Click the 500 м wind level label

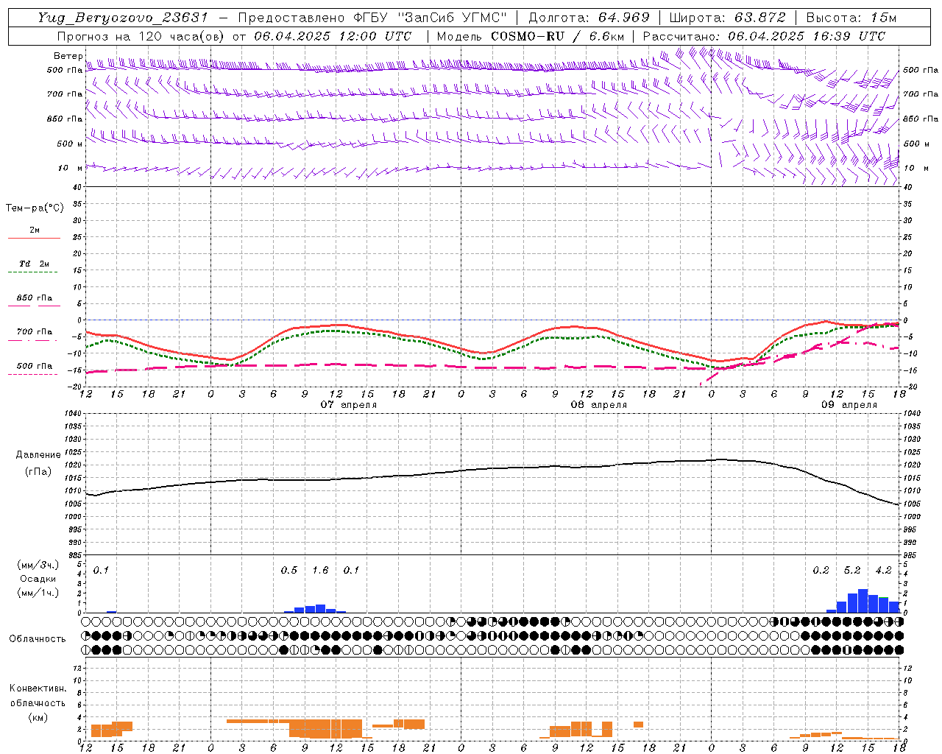(x=70, y=144)
